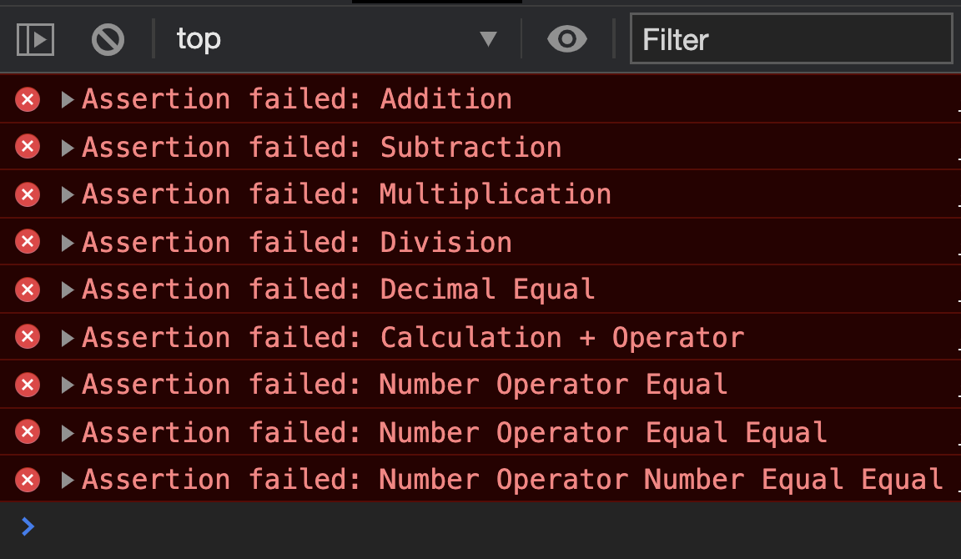Click the error icon beside Decimal Equal failure
The height and width of the screenshot is (559, 961).
[27, 289]
